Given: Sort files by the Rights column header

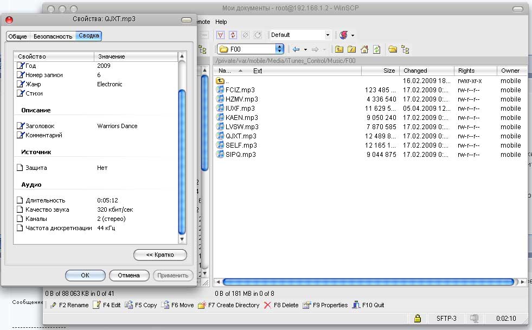Looking at the screenshot, I should pyautogui.click(x=476, y=71).
